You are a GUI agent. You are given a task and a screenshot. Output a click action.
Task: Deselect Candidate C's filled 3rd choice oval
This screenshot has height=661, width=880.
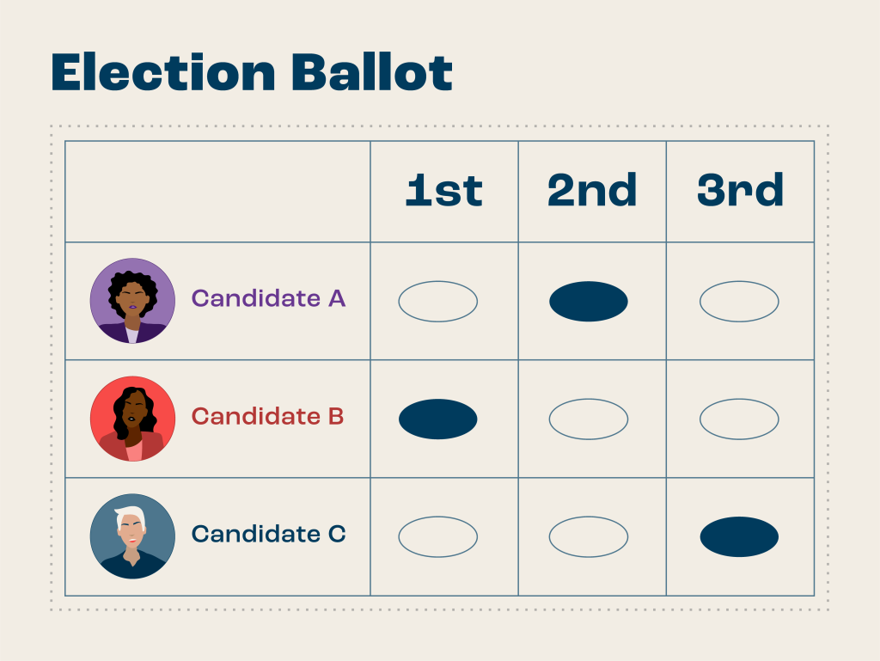tap(739, 537)
